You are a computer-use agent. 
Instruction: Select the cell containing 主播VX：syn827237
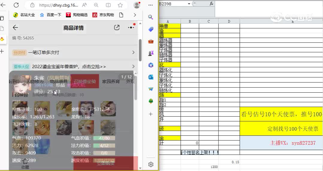[281, 143]
